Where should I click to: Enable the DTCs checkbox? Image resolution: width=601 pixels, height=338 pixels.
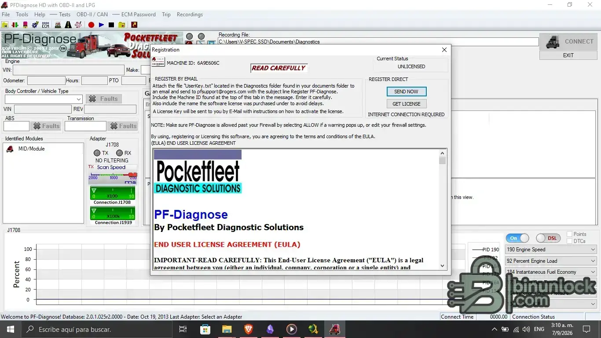click(x=570, y=241)
